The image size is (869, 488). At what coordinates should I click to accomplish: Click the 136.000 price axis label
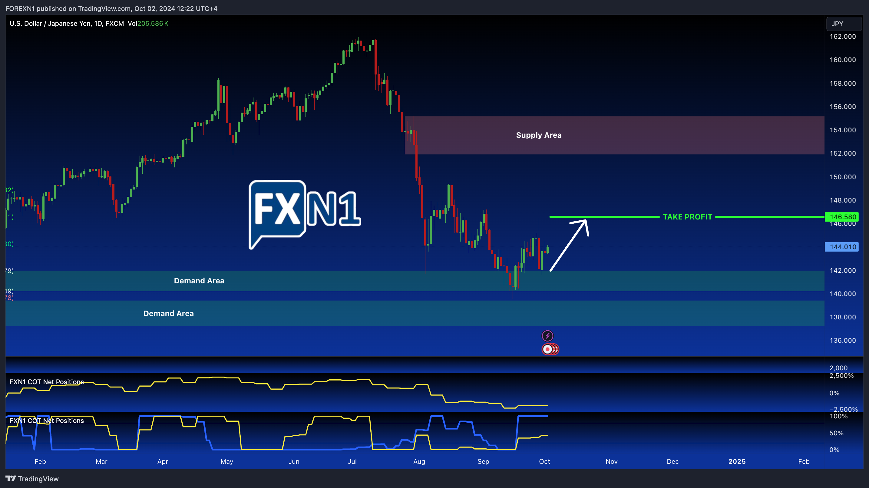[x=843, y=340]
